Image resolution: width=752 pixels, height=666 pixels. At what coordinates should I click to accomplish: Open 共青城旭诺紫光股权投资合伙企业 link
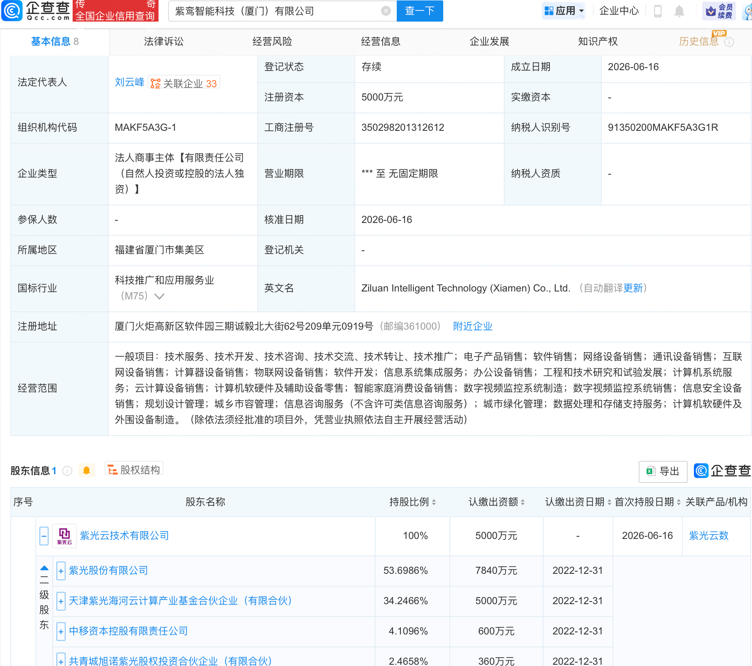tap(170, 661)
